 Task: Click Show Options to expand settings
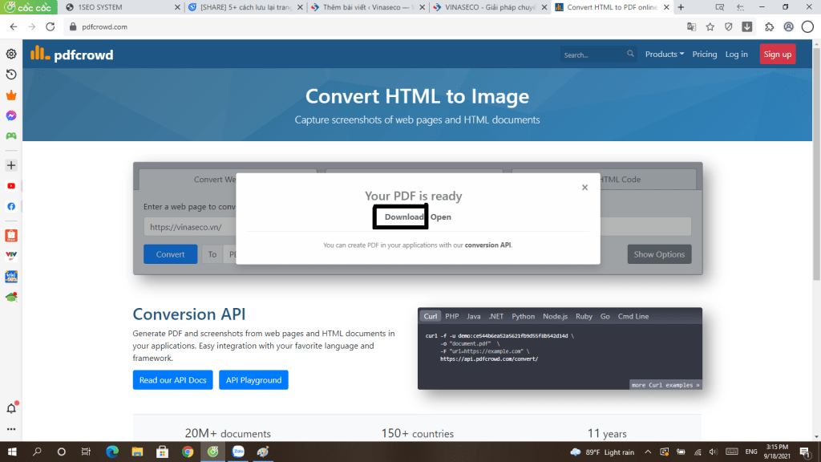[x=659, y=254]
